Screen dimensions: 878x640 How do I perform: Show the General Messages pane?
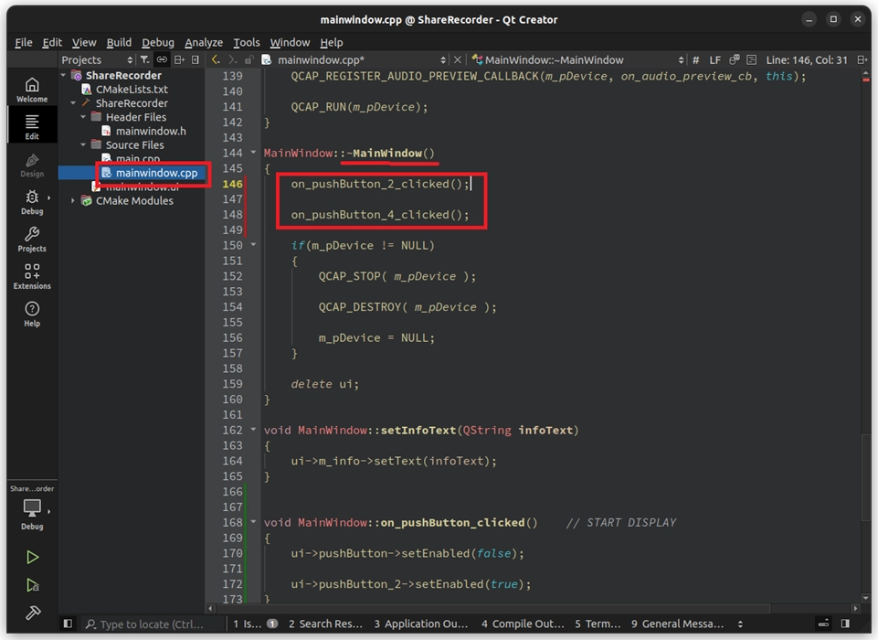[677, 624]
